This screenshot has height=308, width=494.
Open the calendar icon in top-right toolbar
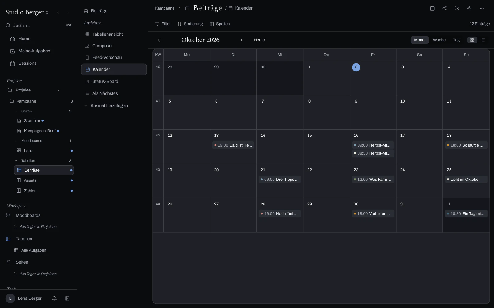[432, 8]
